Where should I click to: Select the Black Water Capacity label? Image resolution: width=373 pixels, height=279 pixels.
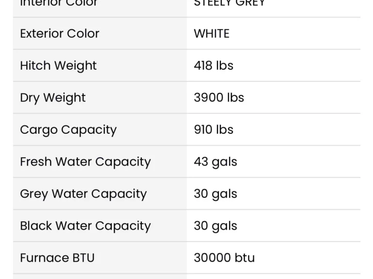click(x=85, y=226)
